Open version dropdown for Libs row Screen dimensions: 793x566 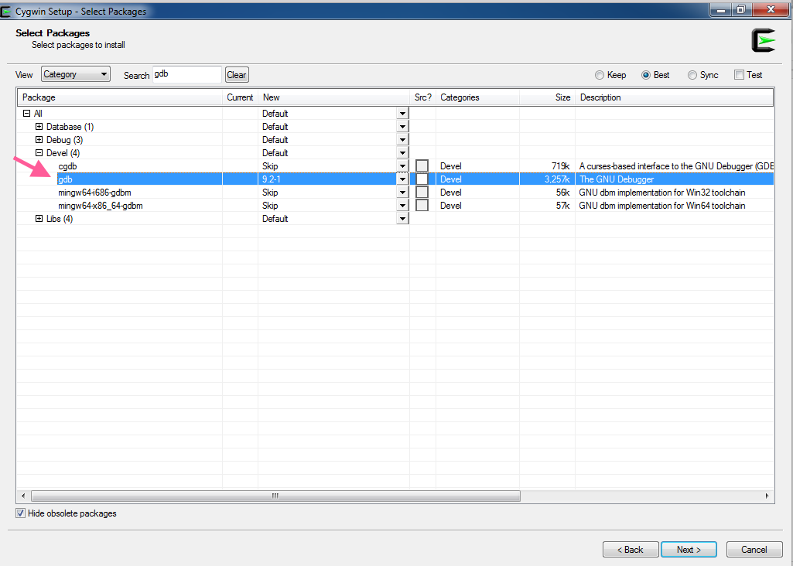tap(402, 218)
